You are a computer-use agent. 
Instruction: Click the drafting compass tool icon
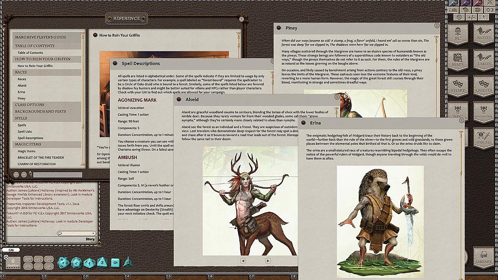pos(483,17)
